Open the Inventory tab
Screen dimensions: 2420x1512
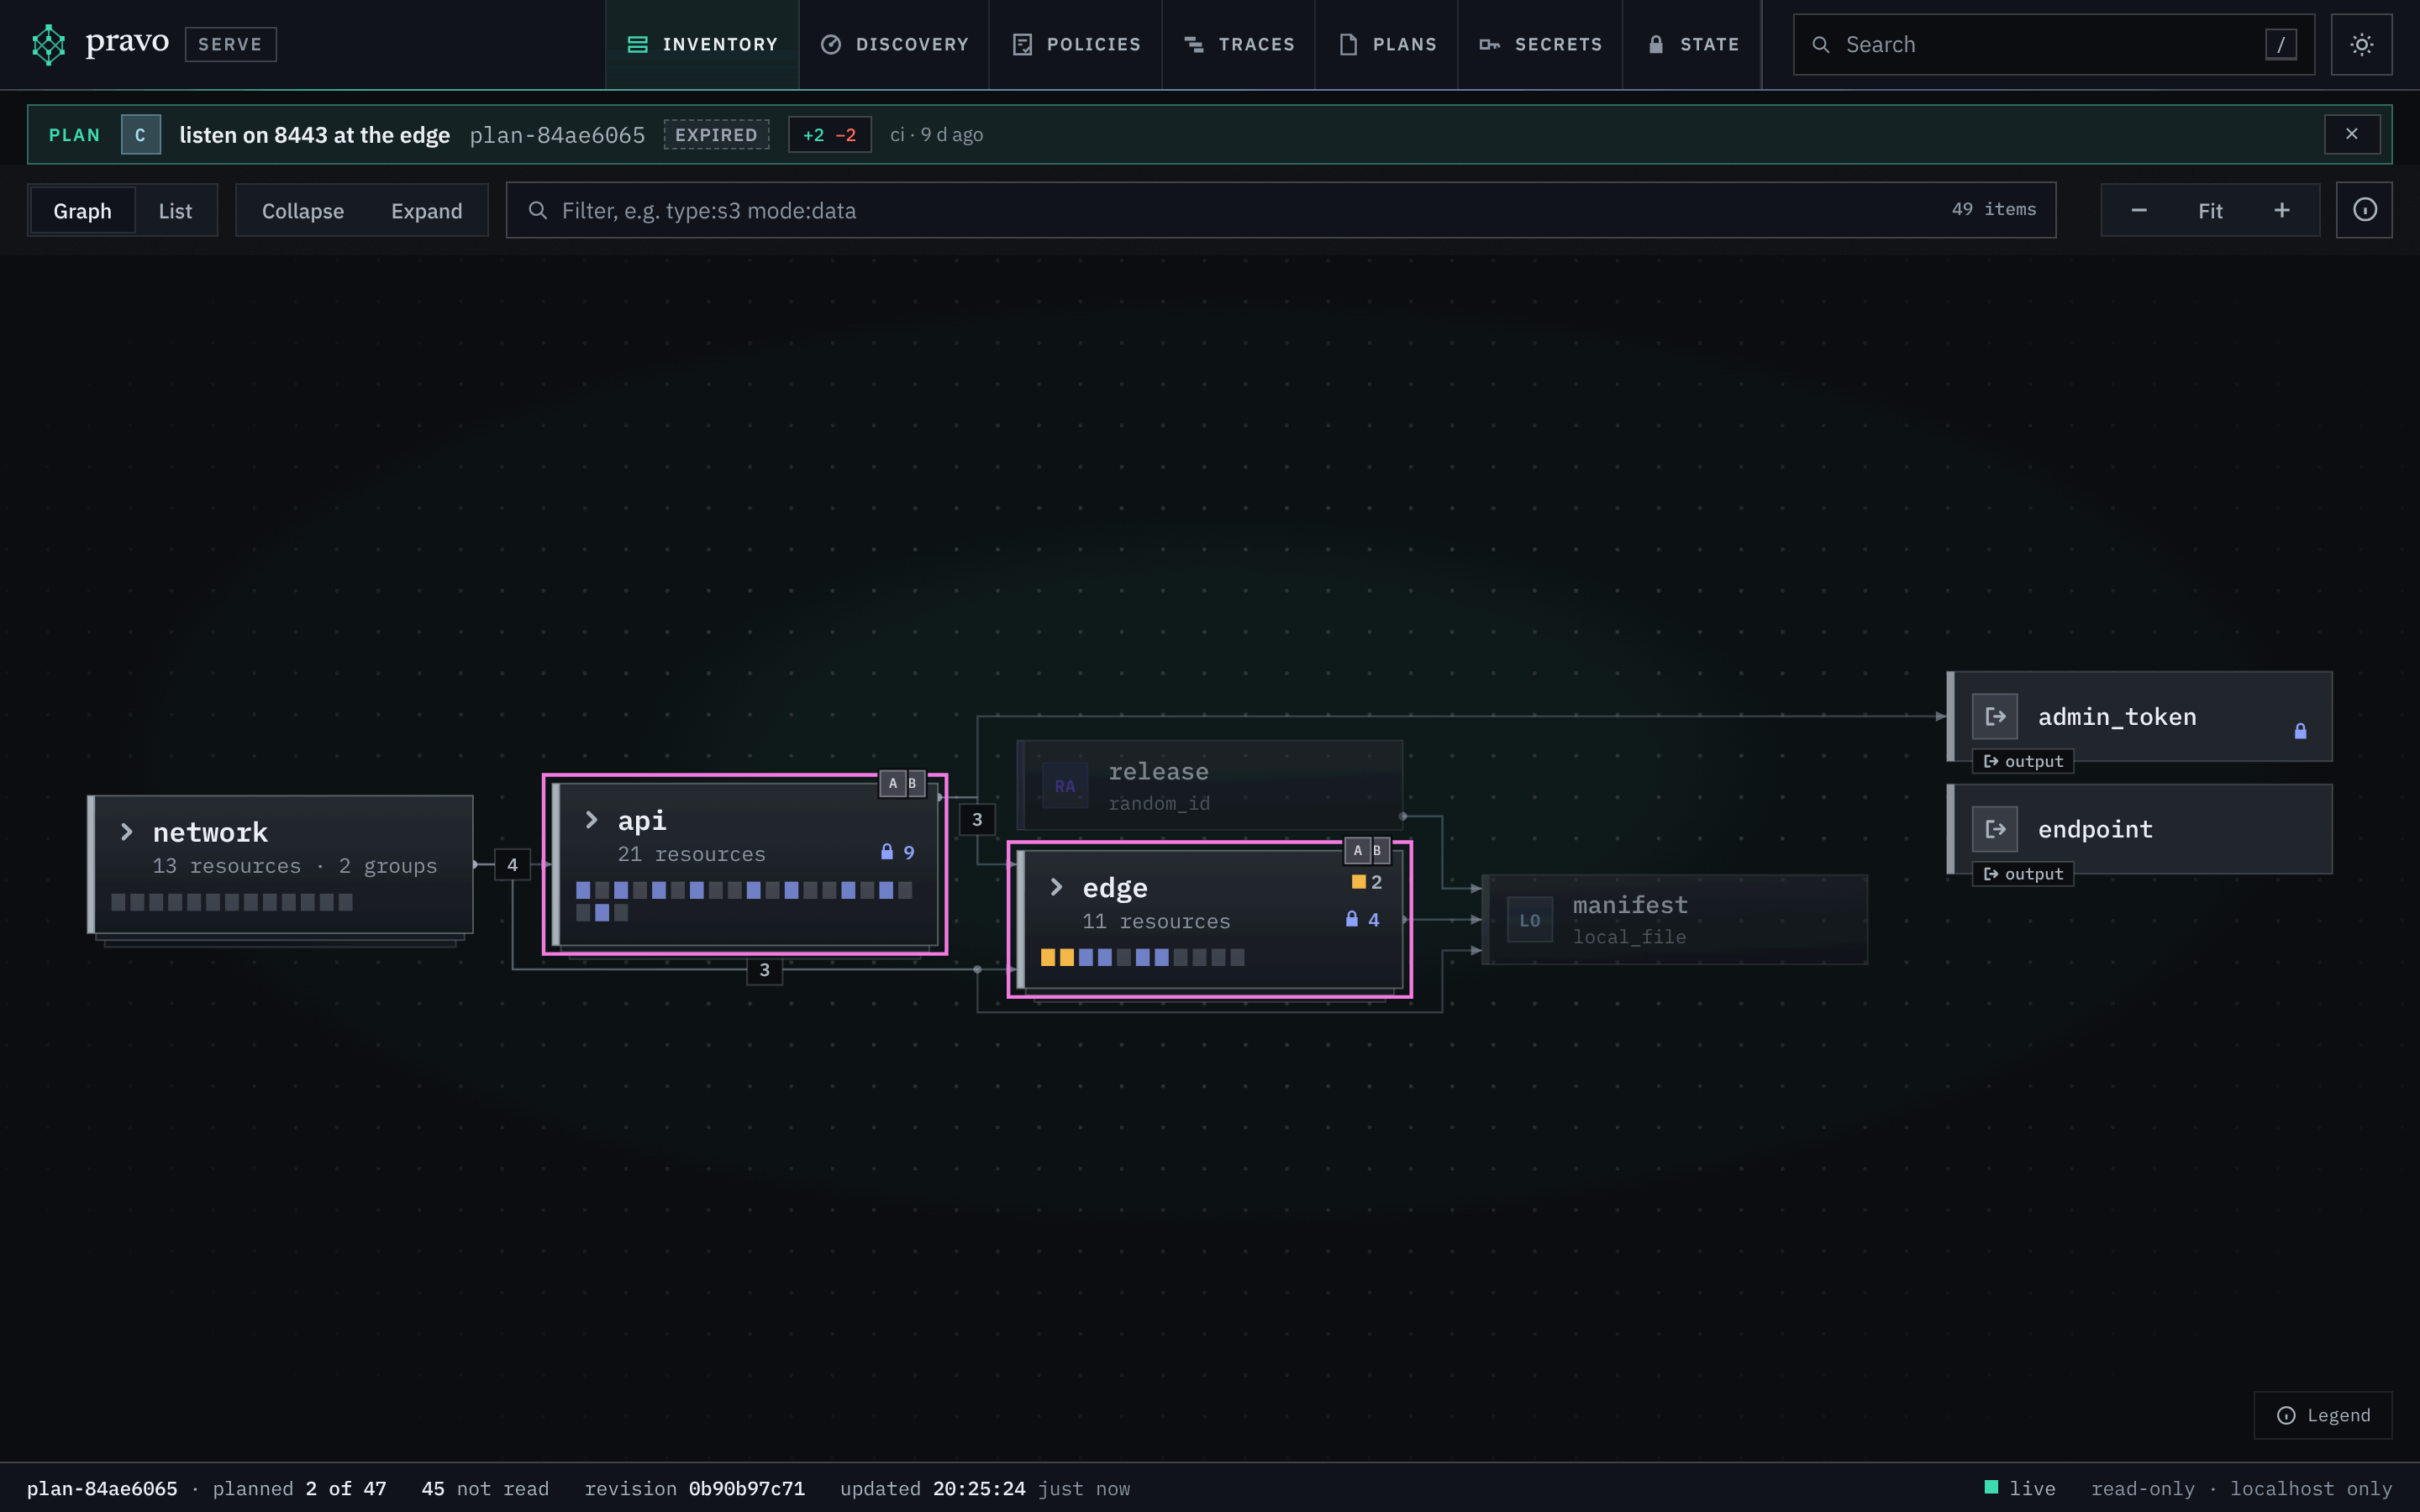pos(702,44)
